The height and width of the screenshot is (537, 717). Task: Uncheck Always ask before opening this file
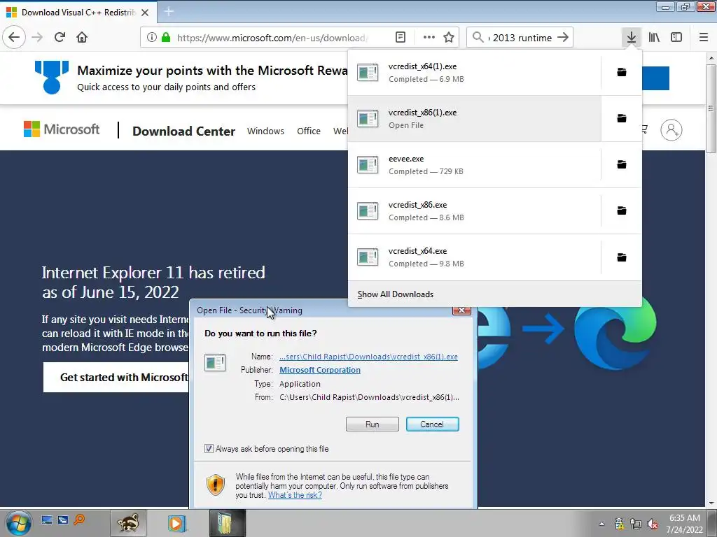(x=209, y=448)
